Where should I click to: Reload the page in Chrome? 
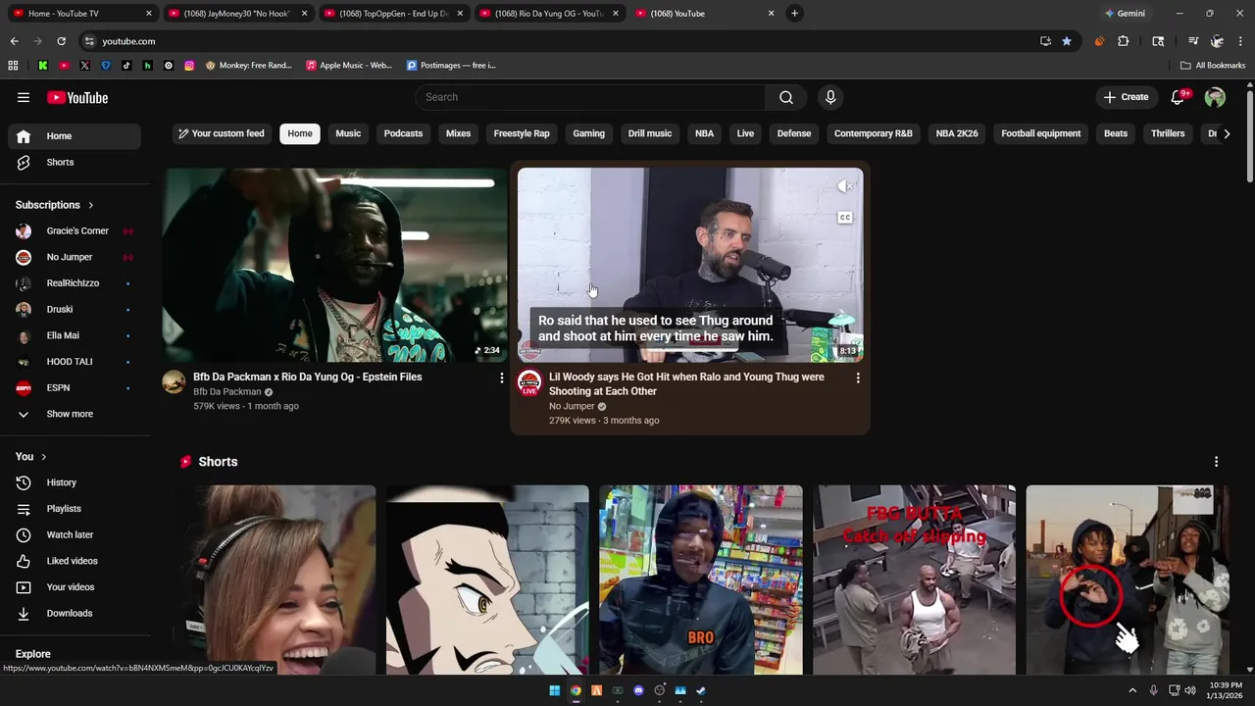[61, 41]
